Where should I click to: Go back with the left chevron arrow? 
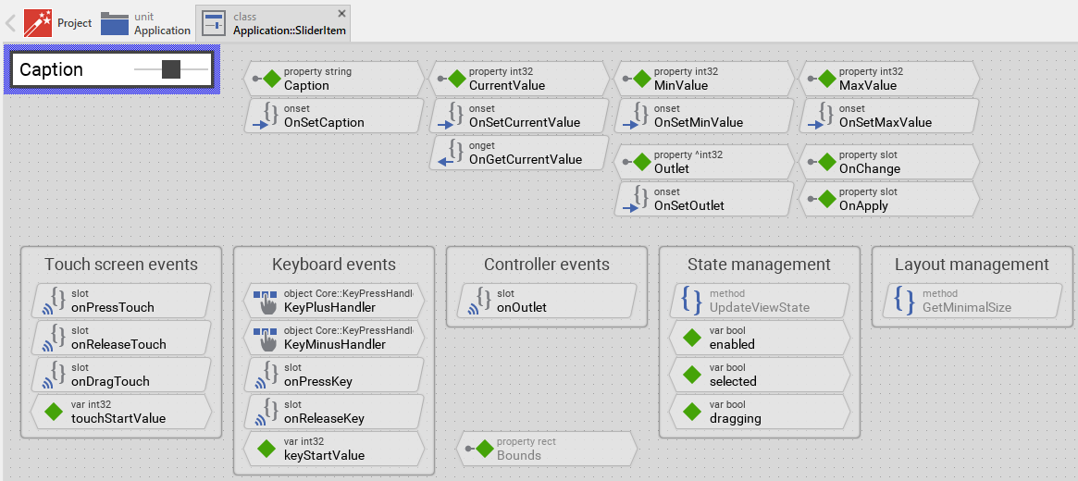[x=11, y=23]
